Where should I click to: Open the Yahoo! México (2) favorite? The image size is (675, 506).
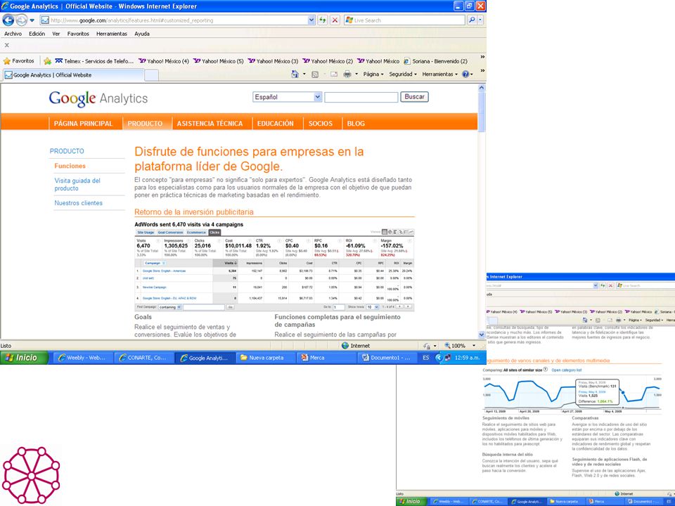(328, 61)
